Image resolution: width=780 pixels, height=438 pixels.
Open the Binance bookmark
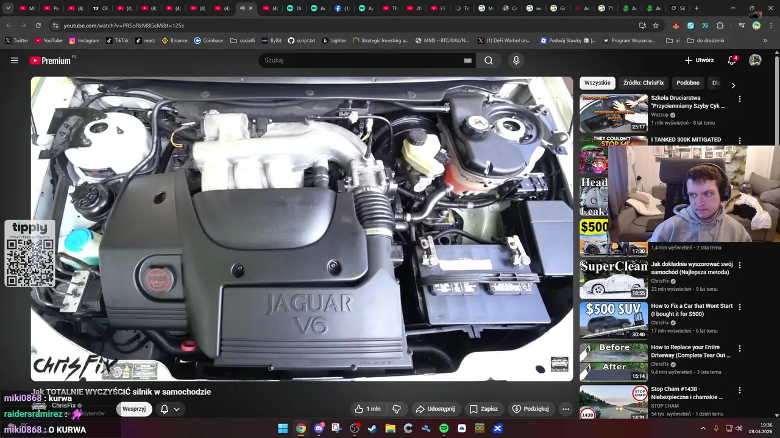(174, 40)
